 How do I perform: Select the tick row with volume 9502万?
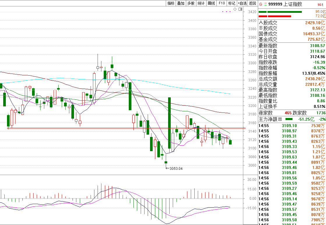click(292, 183)
